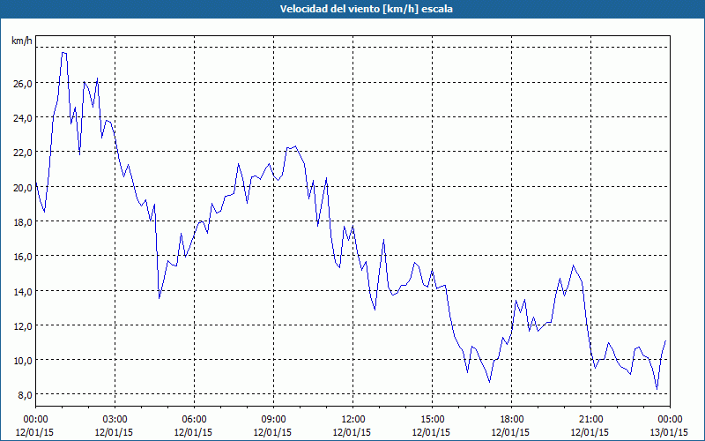Viewport: 705px width, 441px height.
Task: Select the 22,0 y-axis value
Action: click(23, 153)
